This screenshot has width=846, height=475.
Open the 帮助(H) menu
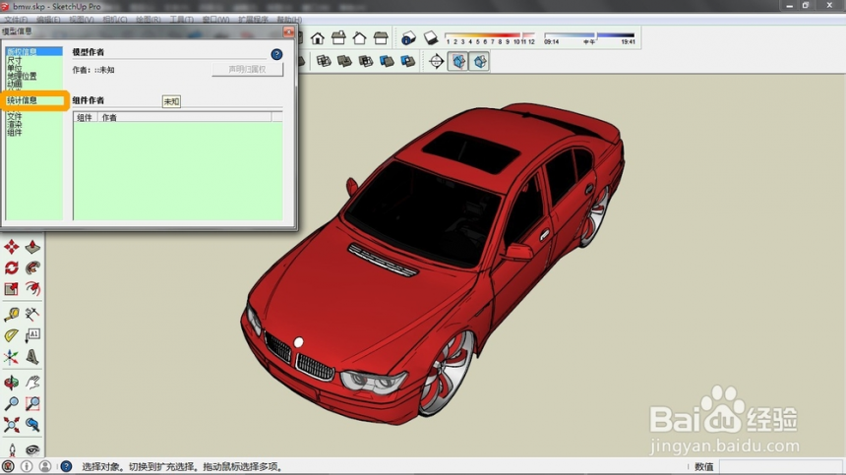290,20
